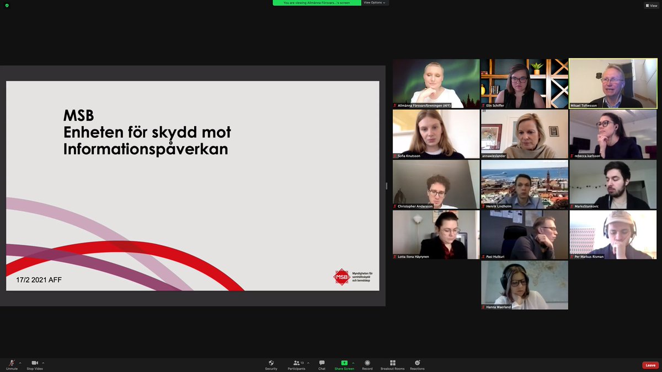The height and width of the screenshot is (372, 662).
Task: Select Christopher Andersson's video tile
Action: click(x=436, y=185)
